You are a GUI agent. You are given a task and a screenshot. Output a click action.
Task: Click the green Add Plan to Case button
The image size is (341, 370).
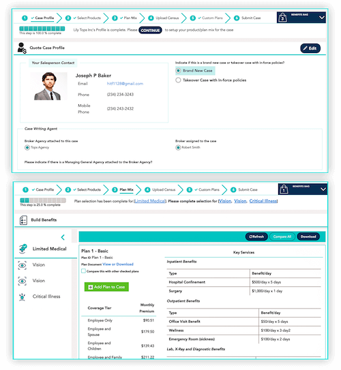106,287
